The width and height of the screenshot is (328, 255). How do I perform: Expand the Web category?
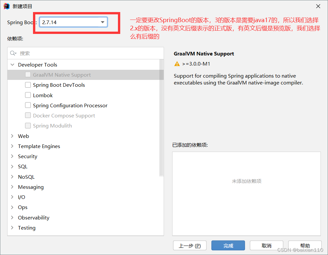[12, 136]
